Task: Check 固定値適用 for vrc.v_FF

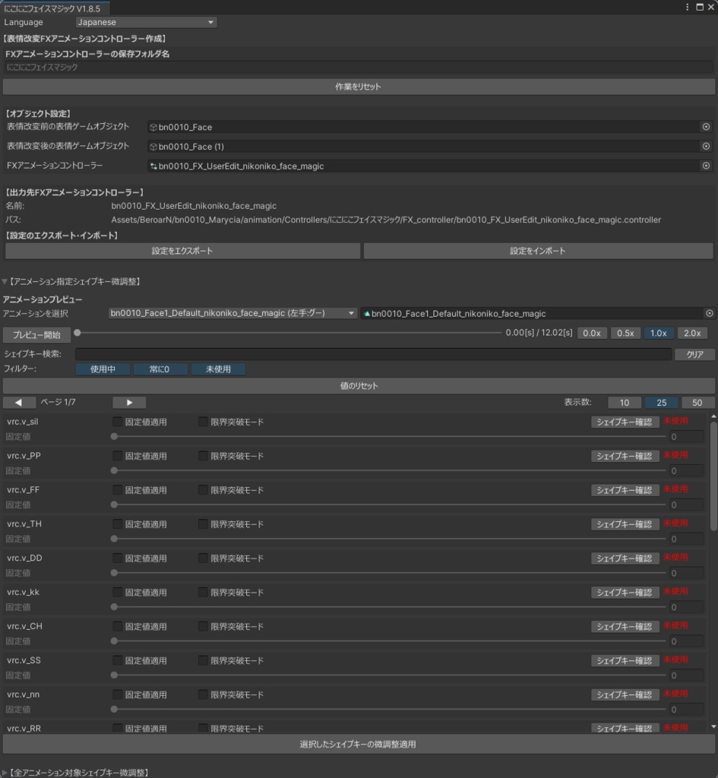Action: click(117, 490)
